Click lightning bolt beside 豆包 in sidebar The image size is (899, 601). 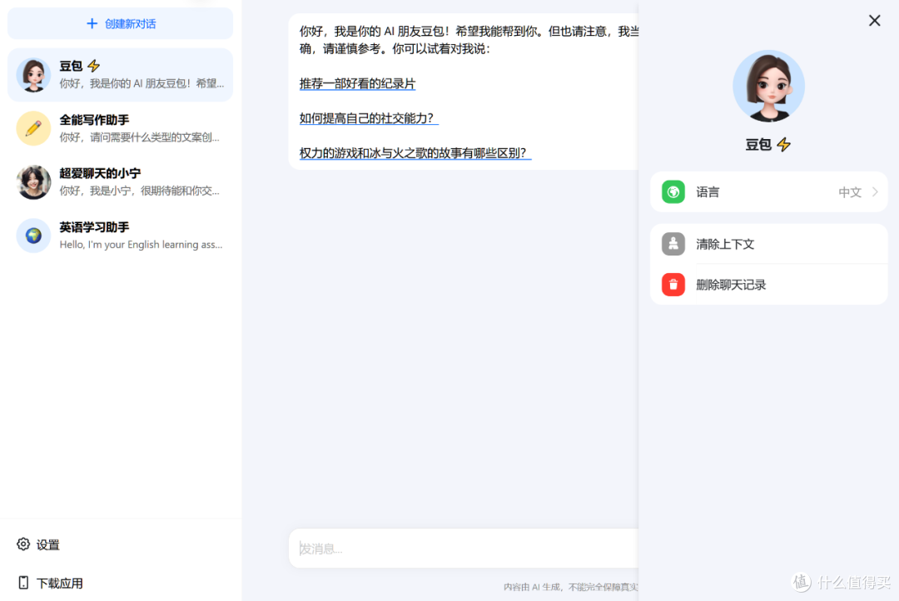coord(94,66)
